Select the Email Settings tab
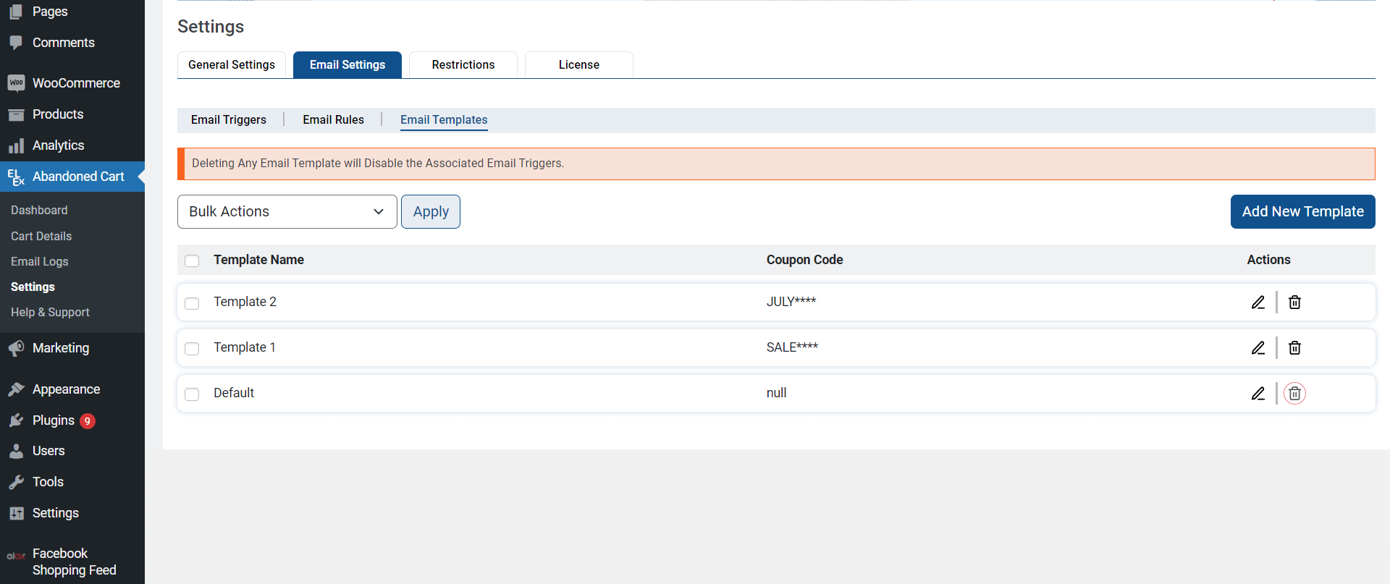1390x584 pixels. click(x=347, y=64)
